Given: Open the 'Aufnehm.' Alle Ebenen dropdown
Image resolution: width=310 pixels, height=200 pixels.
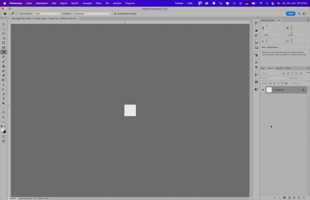Looking at the screenshot, I should 92,14.
